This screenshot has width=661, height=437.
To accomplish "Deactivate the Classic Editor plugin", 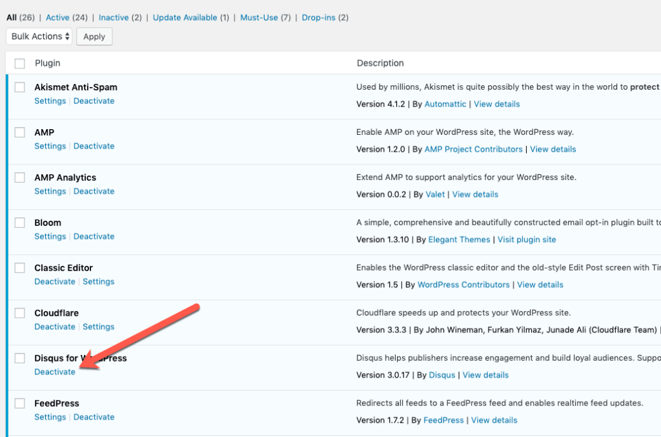I will pos(55,281).
